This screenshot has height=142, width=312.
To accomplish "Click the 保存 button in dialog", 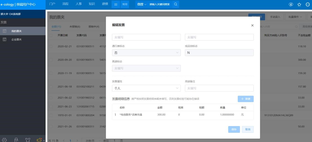I will 234,129.
